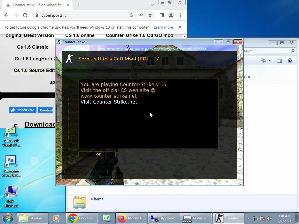The image size is (299, 224).
Task: Open the view options dropdown arrow in Libraries
Action: click(270, 61)
